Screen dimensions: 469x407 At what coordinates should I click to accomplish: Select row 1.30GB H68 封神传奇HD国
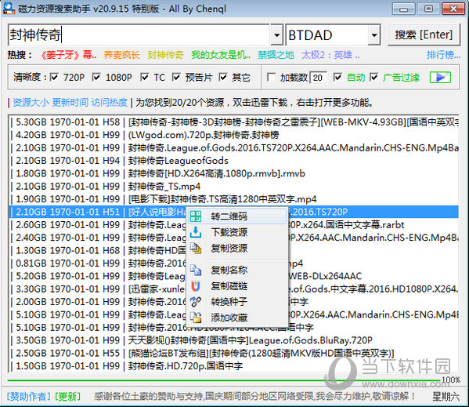[97, 250]
